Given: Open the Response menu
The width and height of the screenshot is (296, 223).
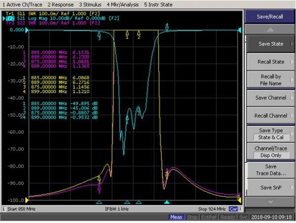Looking at the screenshot, I should [61, 4].
